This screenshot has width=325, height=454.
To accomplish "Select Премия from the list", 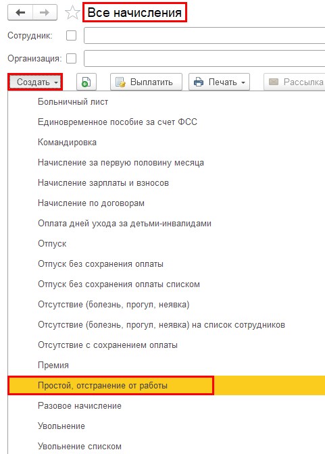I will [53, 365].
